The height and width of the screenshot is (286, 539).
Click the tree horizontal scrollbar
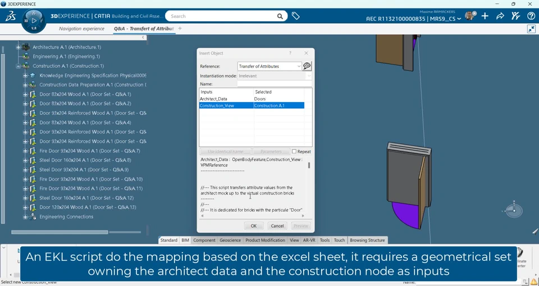point(60,232)
